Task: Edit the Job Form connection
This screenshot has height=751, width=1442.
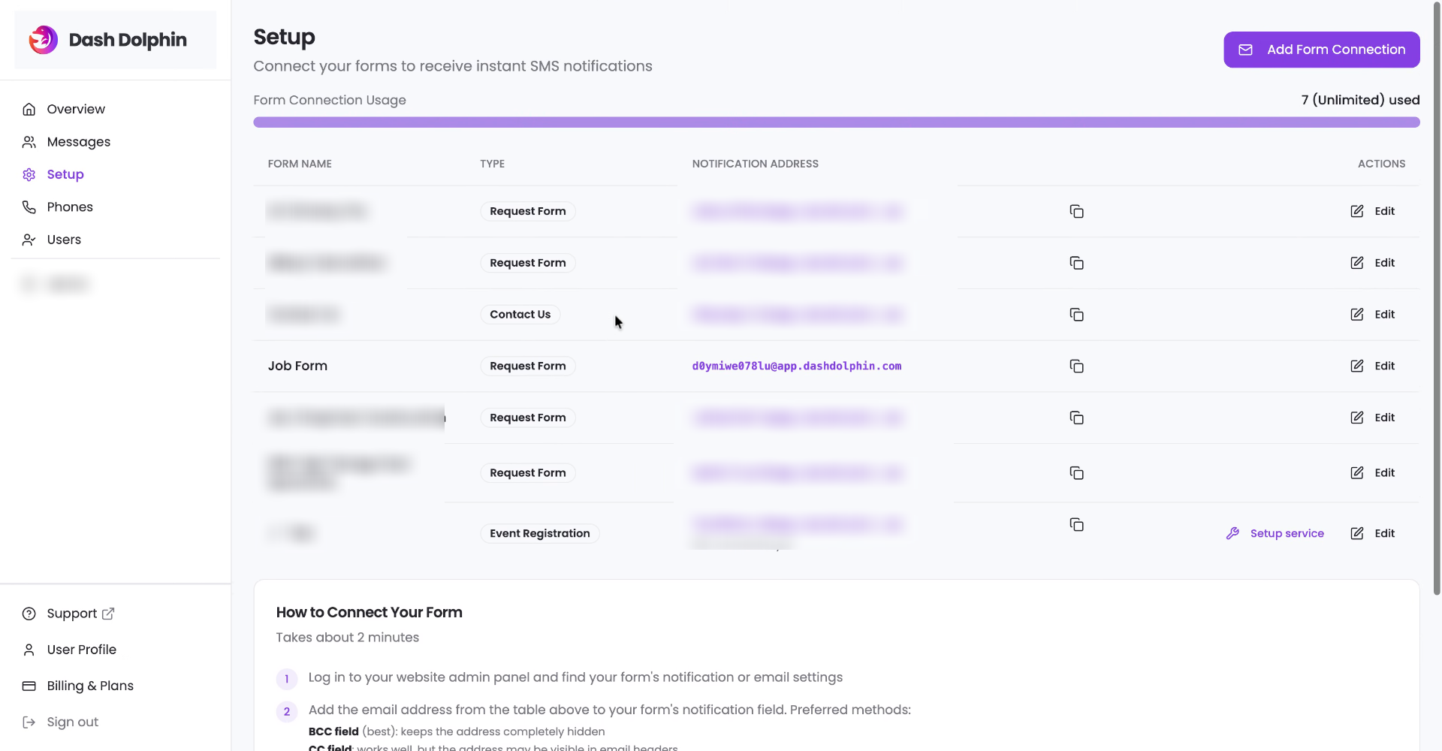Action: [1372, 366]
